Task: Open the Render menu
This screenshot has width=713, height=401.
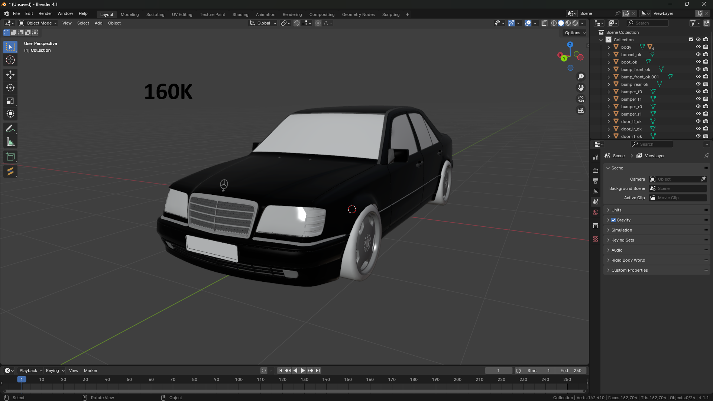Action: pos(45,13)
